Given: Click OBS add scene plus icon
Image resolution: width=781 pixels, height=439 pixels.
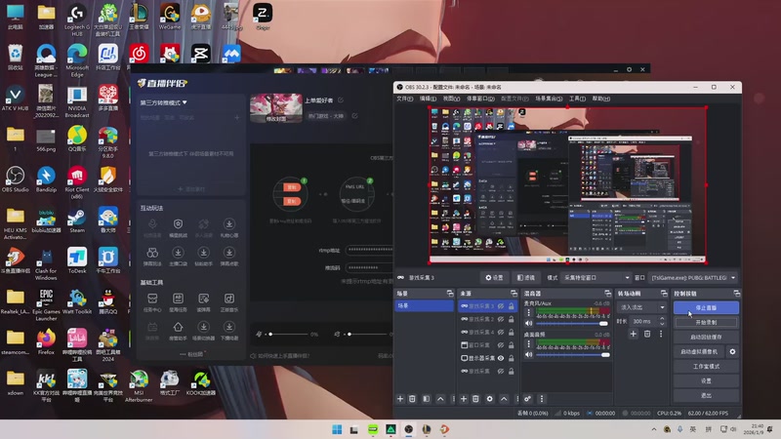Looking at the screenshot, I should [x=400, y=399].
